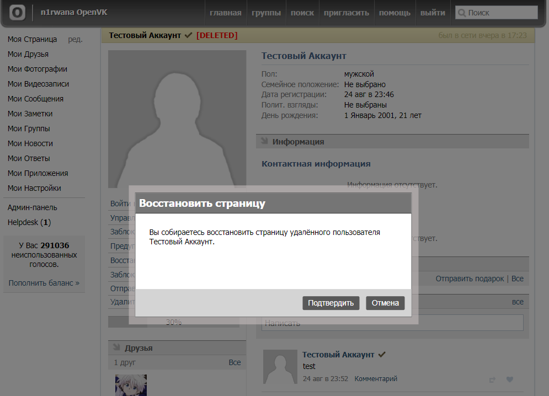The image size is (549, 396).
Task: Focus the Поиск search field
Action: coord(497,13)
